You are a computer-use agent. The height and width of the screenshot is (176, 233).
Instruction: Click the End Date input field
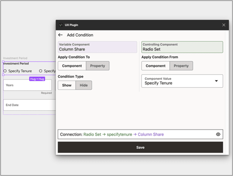click(29, 105)
